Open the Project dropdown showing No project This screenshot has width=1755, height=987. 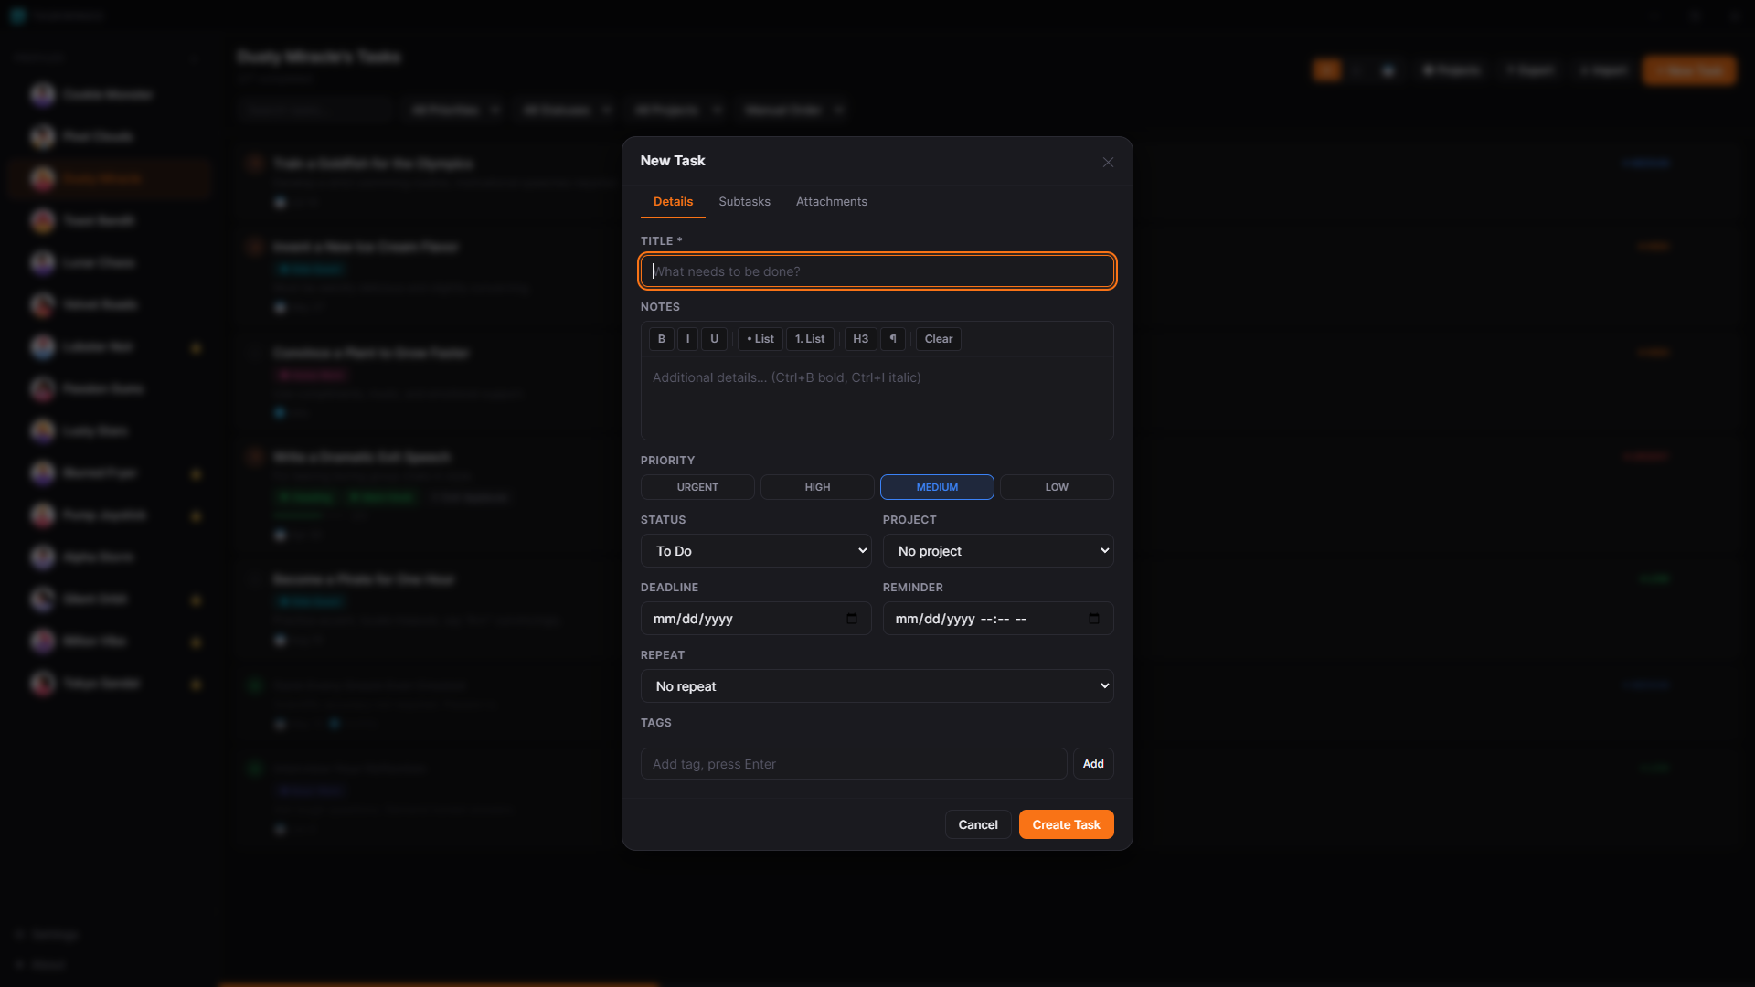pyautogui.click(x=998, y=551)
